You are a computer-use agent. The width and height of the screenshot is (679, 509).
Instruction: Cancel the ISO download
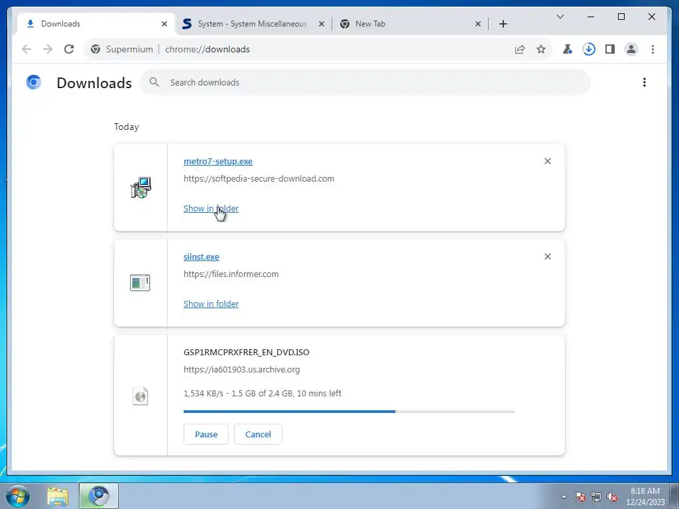tap(258, 434)
